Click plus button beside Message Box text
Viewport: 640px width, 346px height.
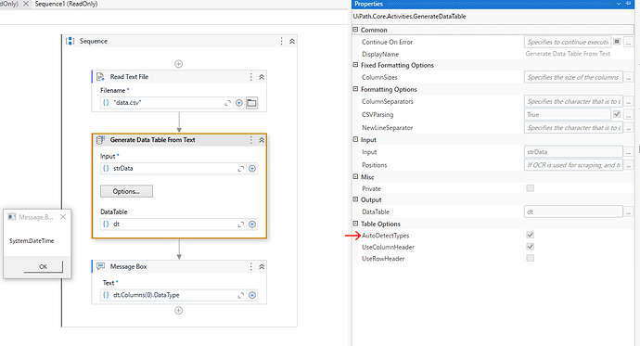click(252, 295)
